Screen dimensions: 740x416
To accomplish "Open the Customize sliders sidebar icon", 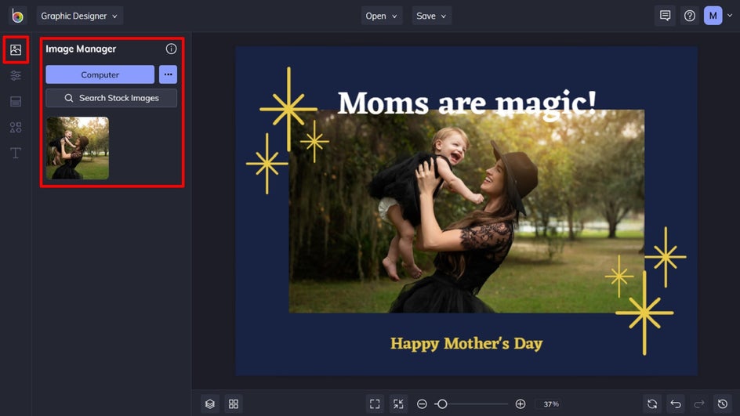I will [x=16, y=75].
